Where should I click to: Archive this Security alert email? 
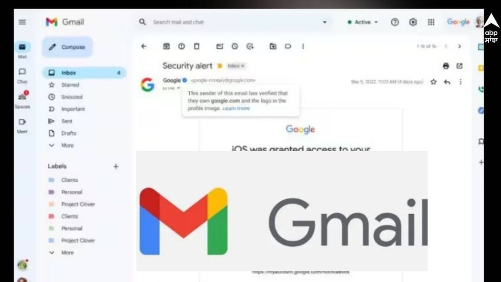tap(167, 46)
